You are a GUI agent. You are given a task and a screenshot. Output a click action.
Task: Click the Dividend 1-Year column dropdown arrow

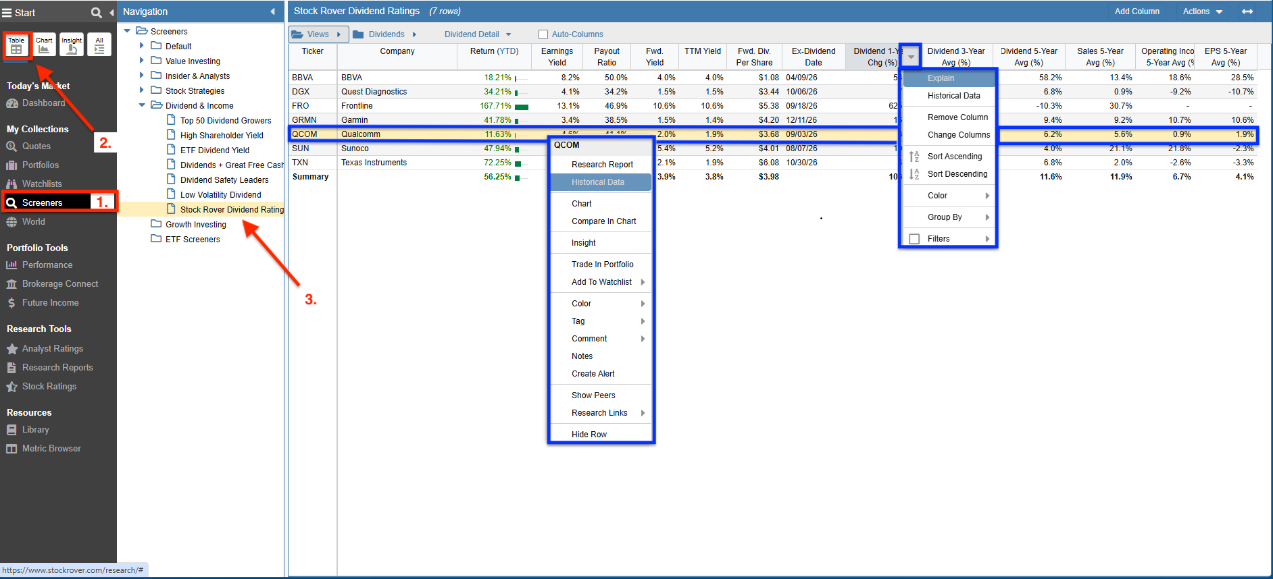click(x=911, y=57)
